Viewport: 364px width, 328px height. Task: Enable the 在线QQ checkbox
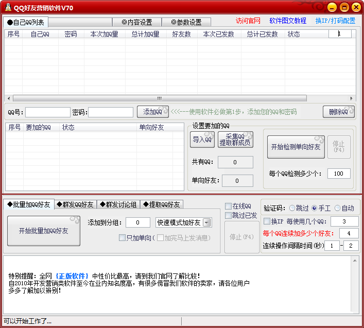(x=228, y=206)
